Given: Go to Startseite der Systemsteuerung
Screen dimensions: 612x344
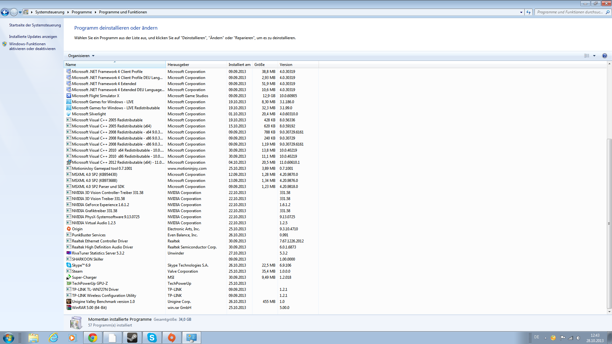Looking at the screenshot, I should (35, 25).
